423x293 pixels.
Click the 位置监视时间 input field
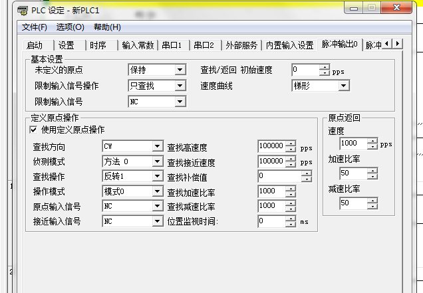[x=271, y=221]
